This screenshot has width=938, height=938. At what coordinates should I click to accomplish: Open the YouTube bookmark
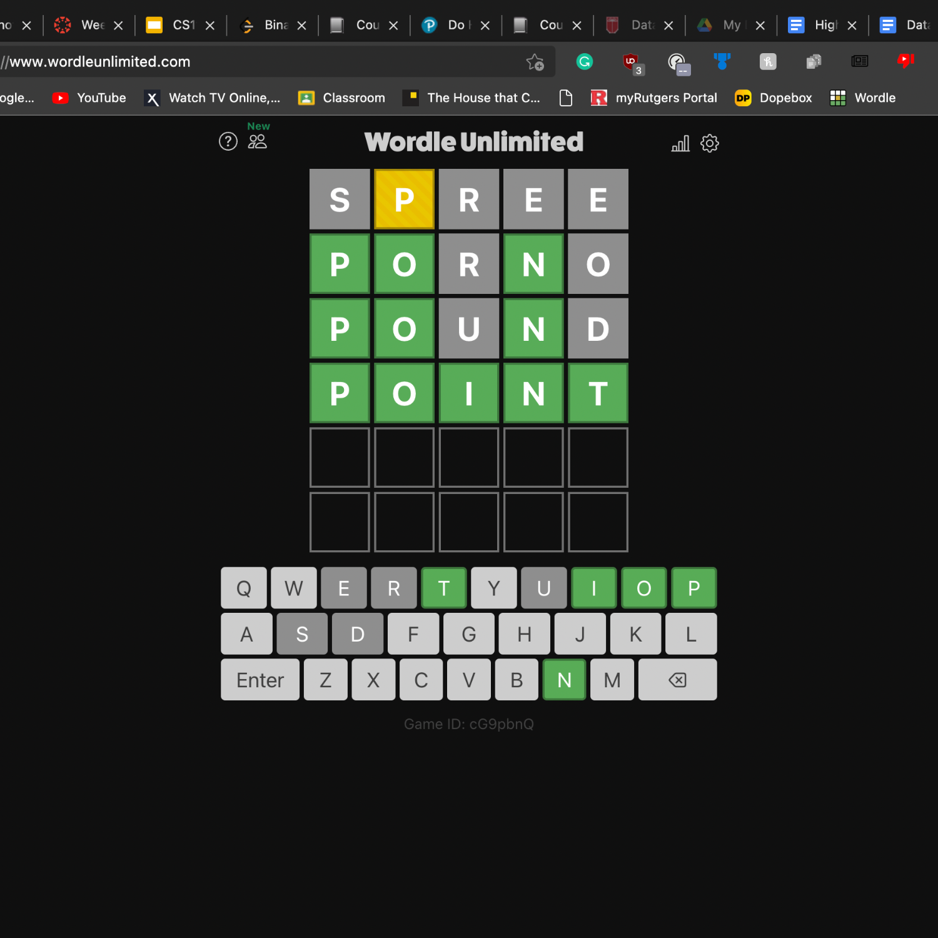click(89, 98)
